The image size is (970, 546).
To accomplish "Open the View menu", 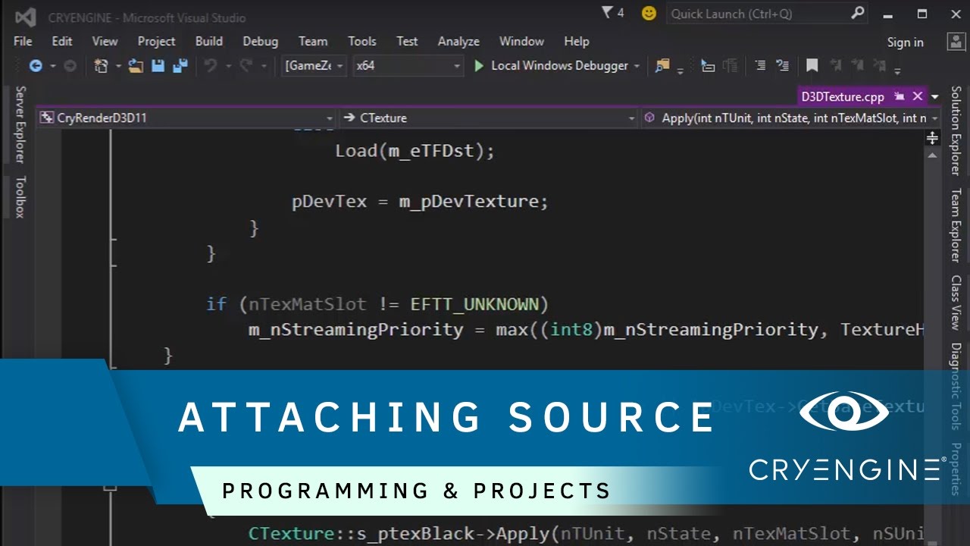I will tap(105, 42).
